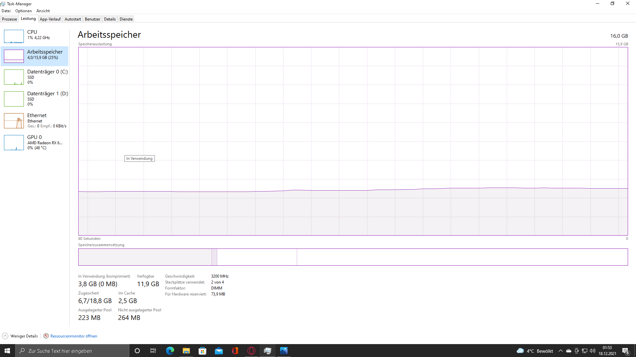Open the Datei menu
This screenshot has height=357, width=636.
(x=6, y=11)
